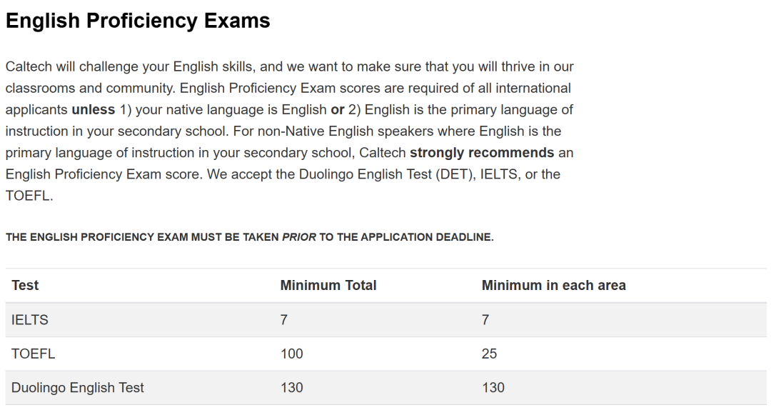Click IELTS minimum total value 7
Screen dimensions: 771x410
(283, 320)
